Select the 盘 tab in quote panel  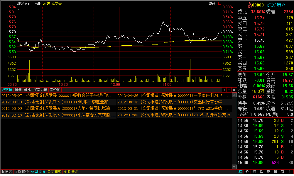[x=261, y=172]
